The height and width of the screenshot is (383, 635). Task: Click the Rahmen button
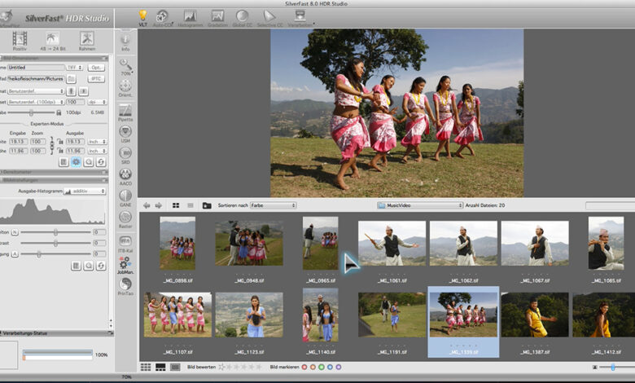point(86,40)
